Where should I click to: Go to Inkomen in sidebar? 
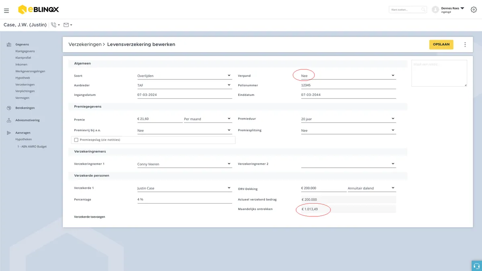(x=21, y=65)
